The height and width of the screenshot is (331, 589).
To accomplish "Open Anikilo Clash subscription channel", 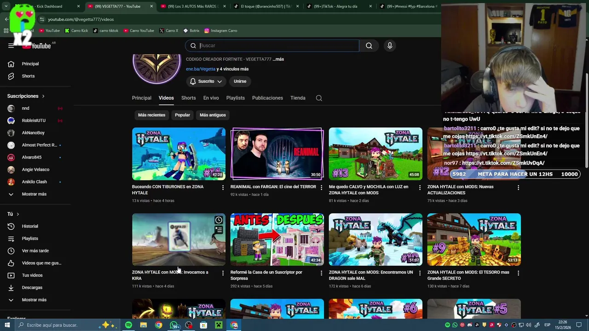I will (x=35, y=182).
